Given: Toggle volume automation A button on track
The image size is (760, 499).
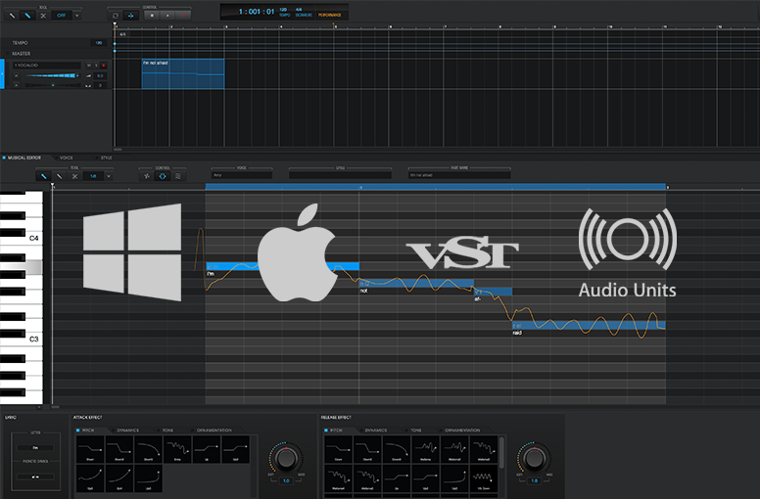Looking at the screenshot, I should pyautogui.click(x=17, y=76).
